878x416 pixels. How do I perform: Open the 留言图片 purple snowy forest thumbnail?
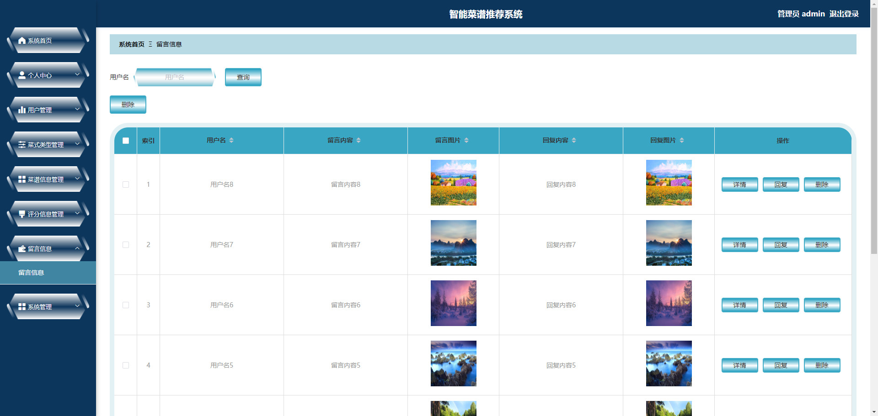tap(454, 303)
